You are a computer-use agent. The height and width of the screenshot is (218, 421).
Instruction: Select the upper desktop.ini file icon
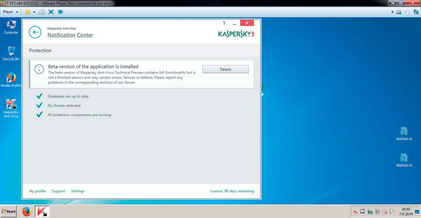coord(404,134)
